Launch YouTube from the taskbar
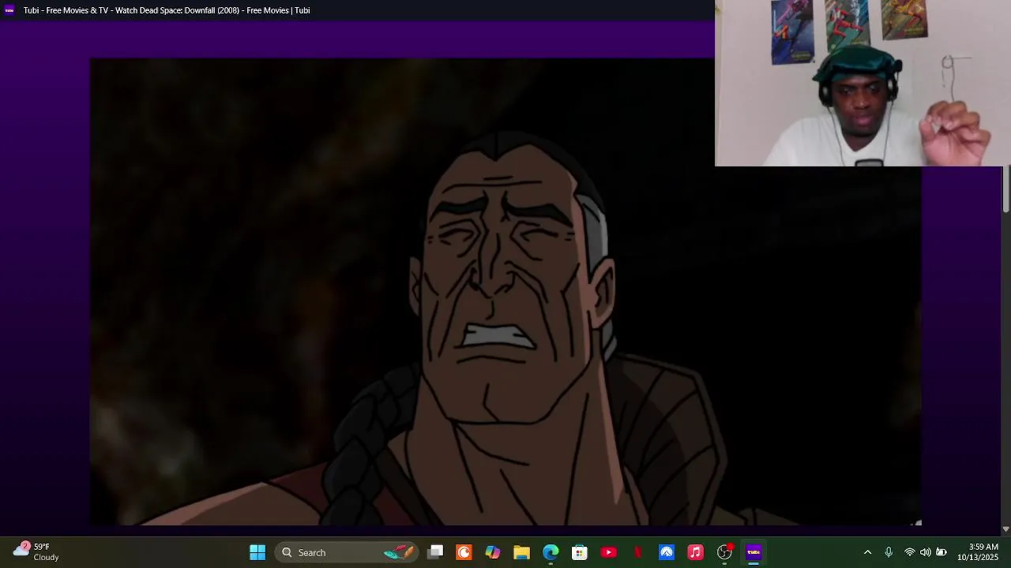 click(x=608, y=552)
